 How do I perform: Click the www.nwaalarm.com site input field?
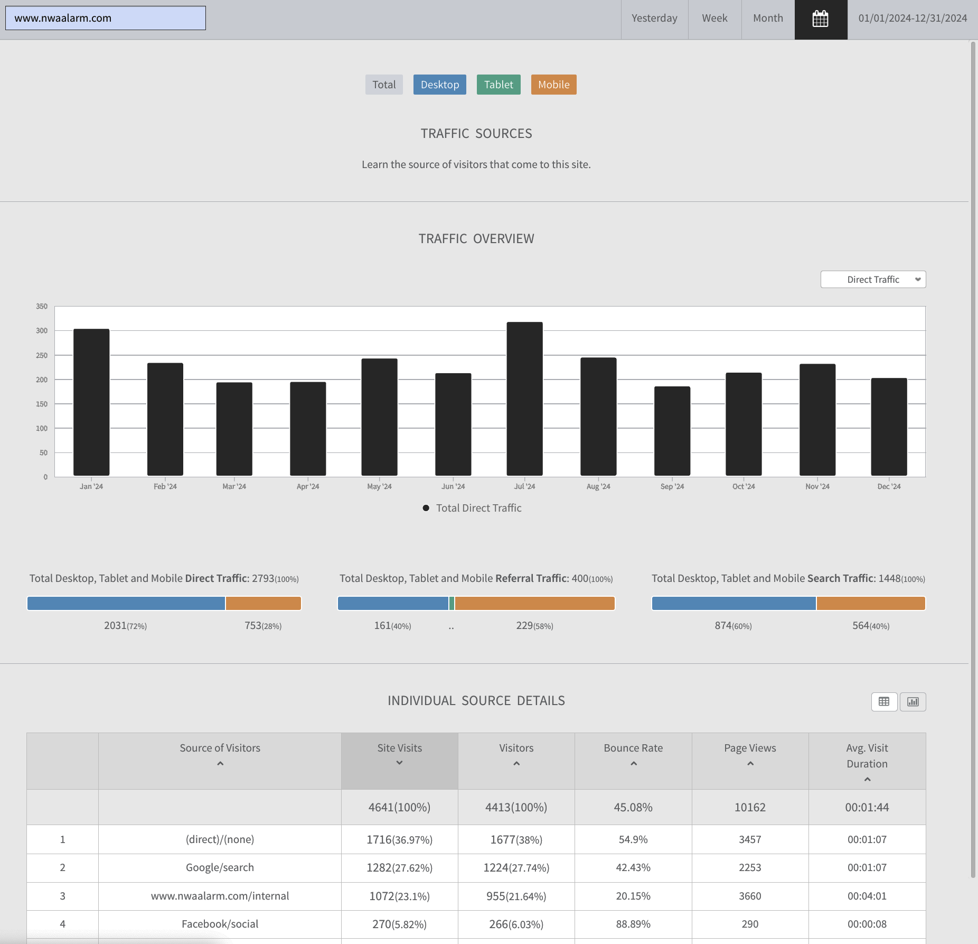pos(106,18)
